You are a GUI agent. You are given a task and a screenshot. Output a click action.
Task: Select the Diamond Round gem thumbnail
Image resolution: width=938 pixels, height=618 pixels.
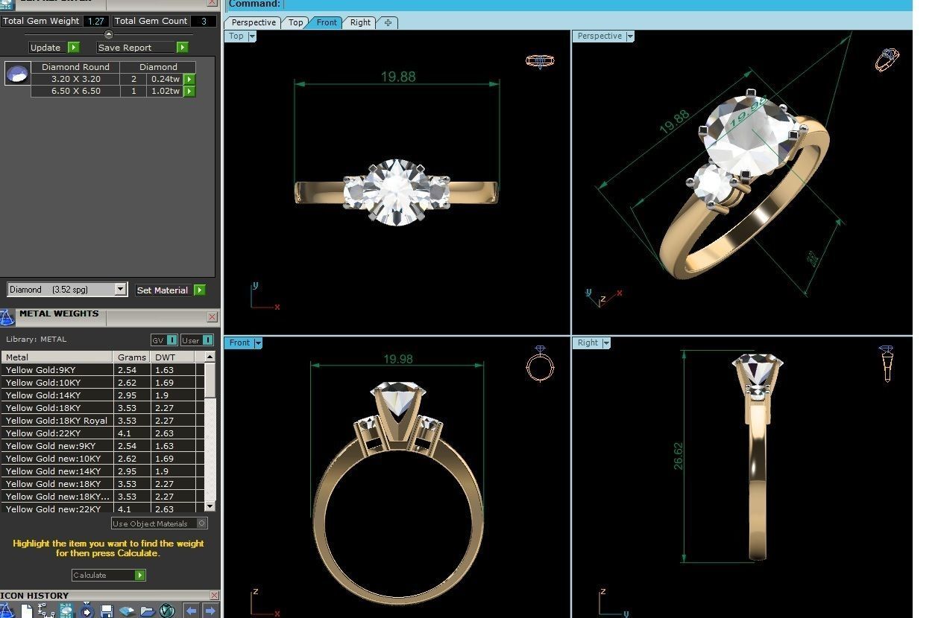coord(17,73)
